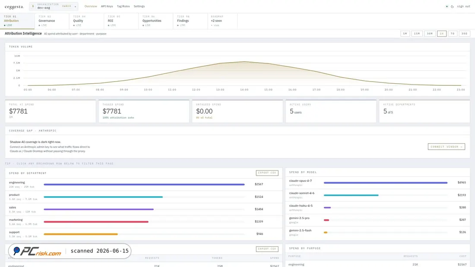The image size is (475, 267).
Task: Open the Overview nav item
Action: [91, 6]
